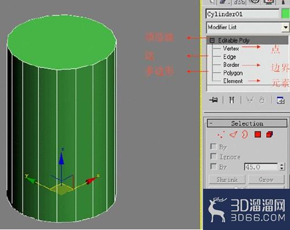
Task: Switch to the Display panel tab icon
Action: [269, 2]
